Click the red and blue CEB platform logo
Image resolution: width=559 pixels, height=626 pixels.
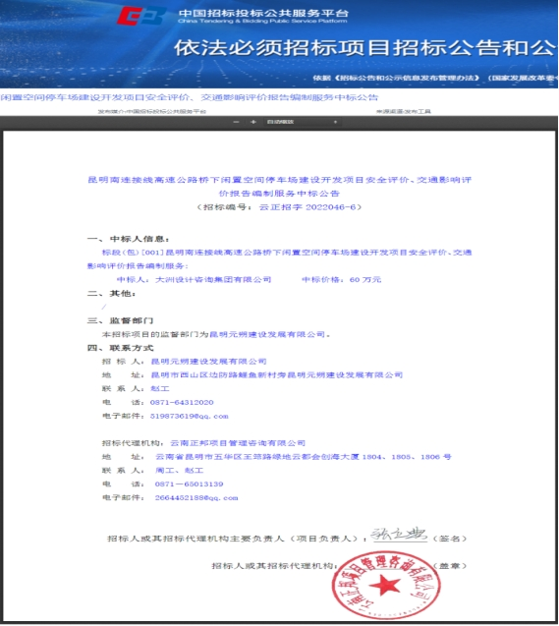click(x=142, y=16)
